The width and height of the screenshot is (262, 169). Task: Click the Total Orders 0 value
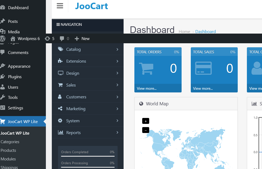click(173, 68)
